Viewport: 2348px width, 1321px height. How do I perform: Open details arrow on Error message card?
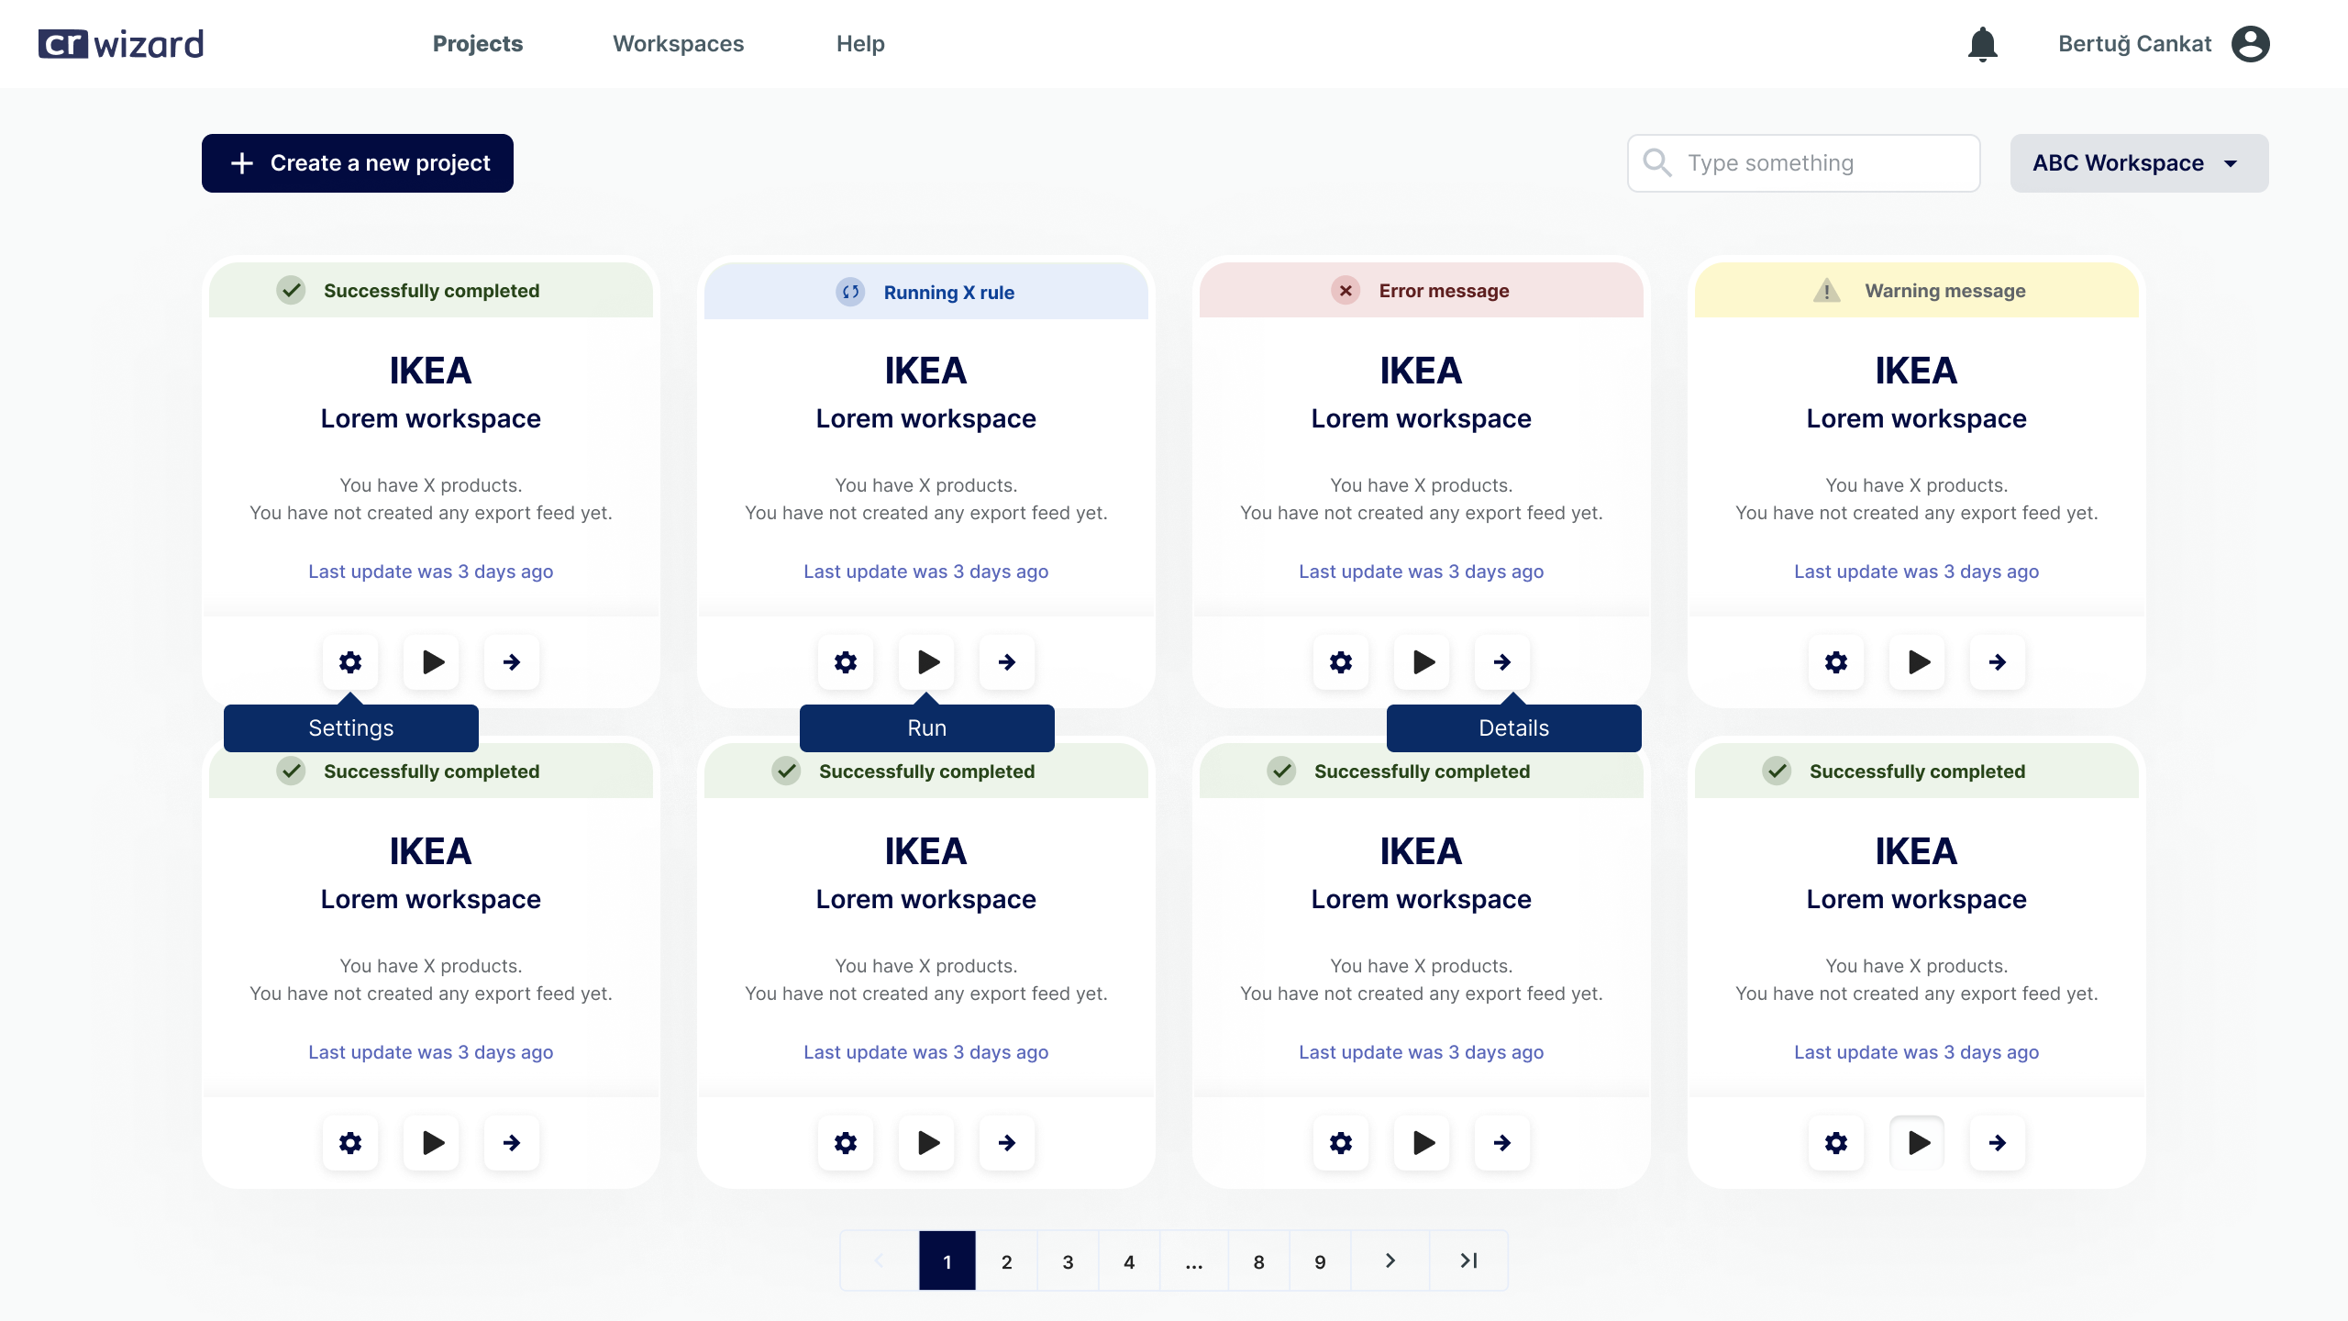click(x=1502, y=661)
